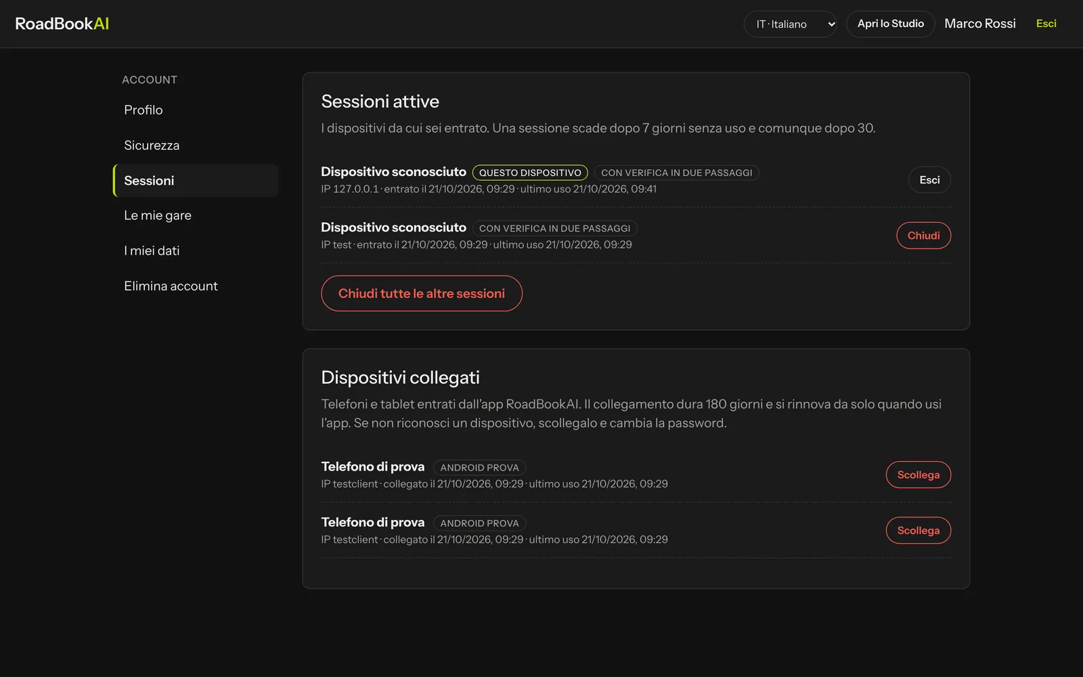1083x677 pixels.
Task: Click the Apri lo Studio button
Action: coord(890,24)
